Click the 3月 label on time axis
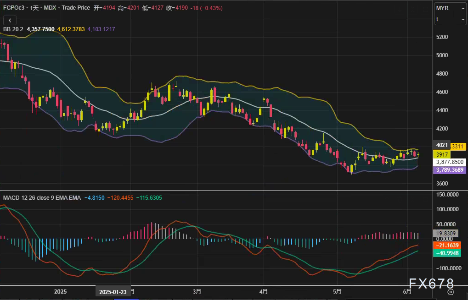 (x=197, y=291)
